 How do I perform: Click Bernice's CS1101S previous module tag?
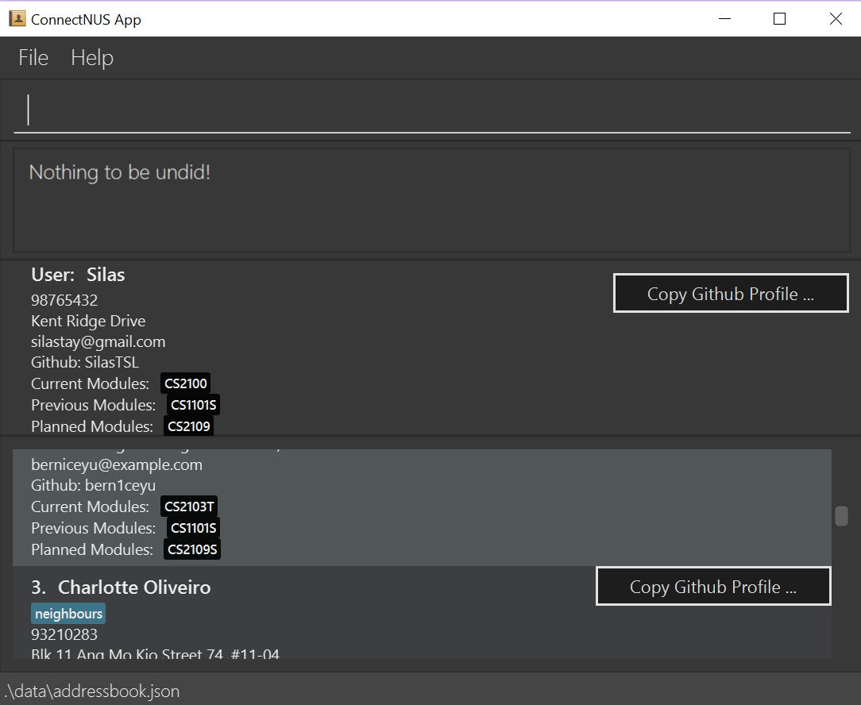pyautogui.click(x=193, y=528)
